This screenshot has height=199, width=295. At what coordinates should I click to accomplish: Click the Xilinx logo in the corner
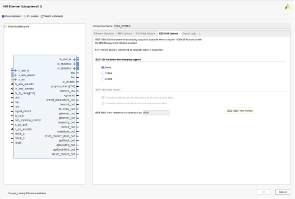pyautogui.click(x=288, y=7)
